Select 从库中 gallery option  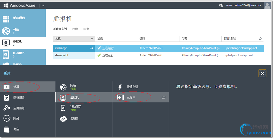coord(141,97)
